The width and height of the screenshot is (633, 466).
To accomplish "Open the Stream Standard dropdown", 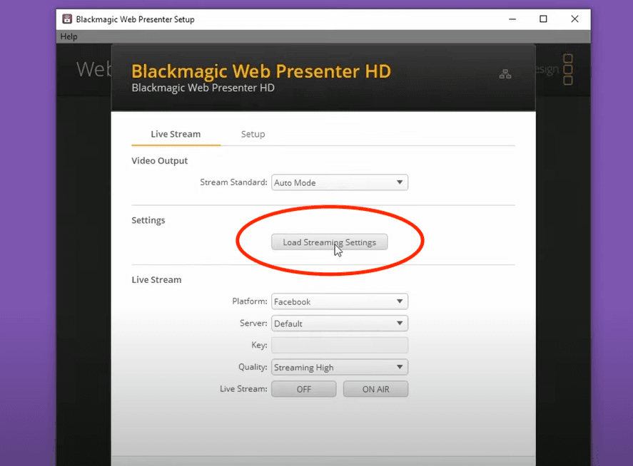I will point(340,182).
